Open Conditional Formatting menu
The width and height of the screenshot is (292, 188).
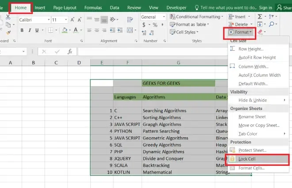tap(196, 17)
